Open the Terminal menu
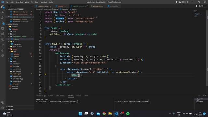Viewport: 208px width, 117px height. pos(44,2)
